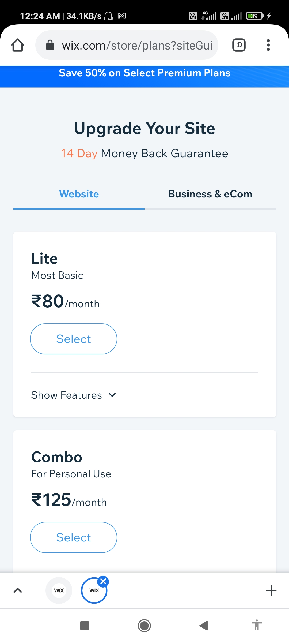Tap the browser home icon
Image resolution: width=289 pixels, height=643 pixels.
pos(18,45)
